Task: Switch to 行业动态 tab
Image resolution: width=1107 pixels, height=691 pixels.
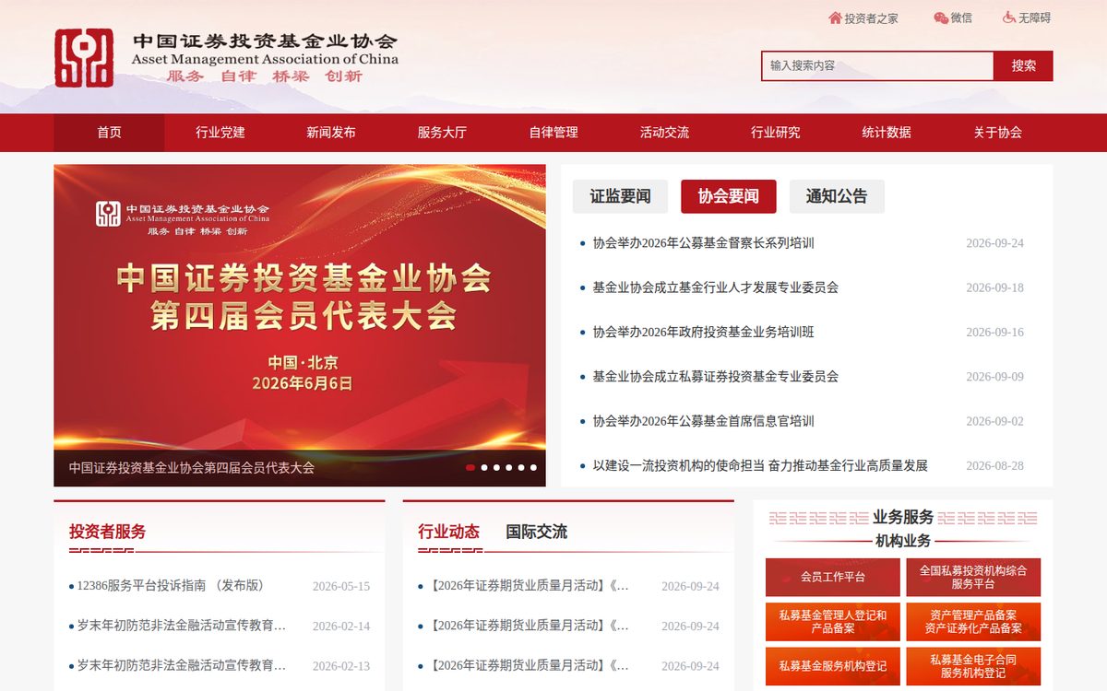Action: pos(449,532)
